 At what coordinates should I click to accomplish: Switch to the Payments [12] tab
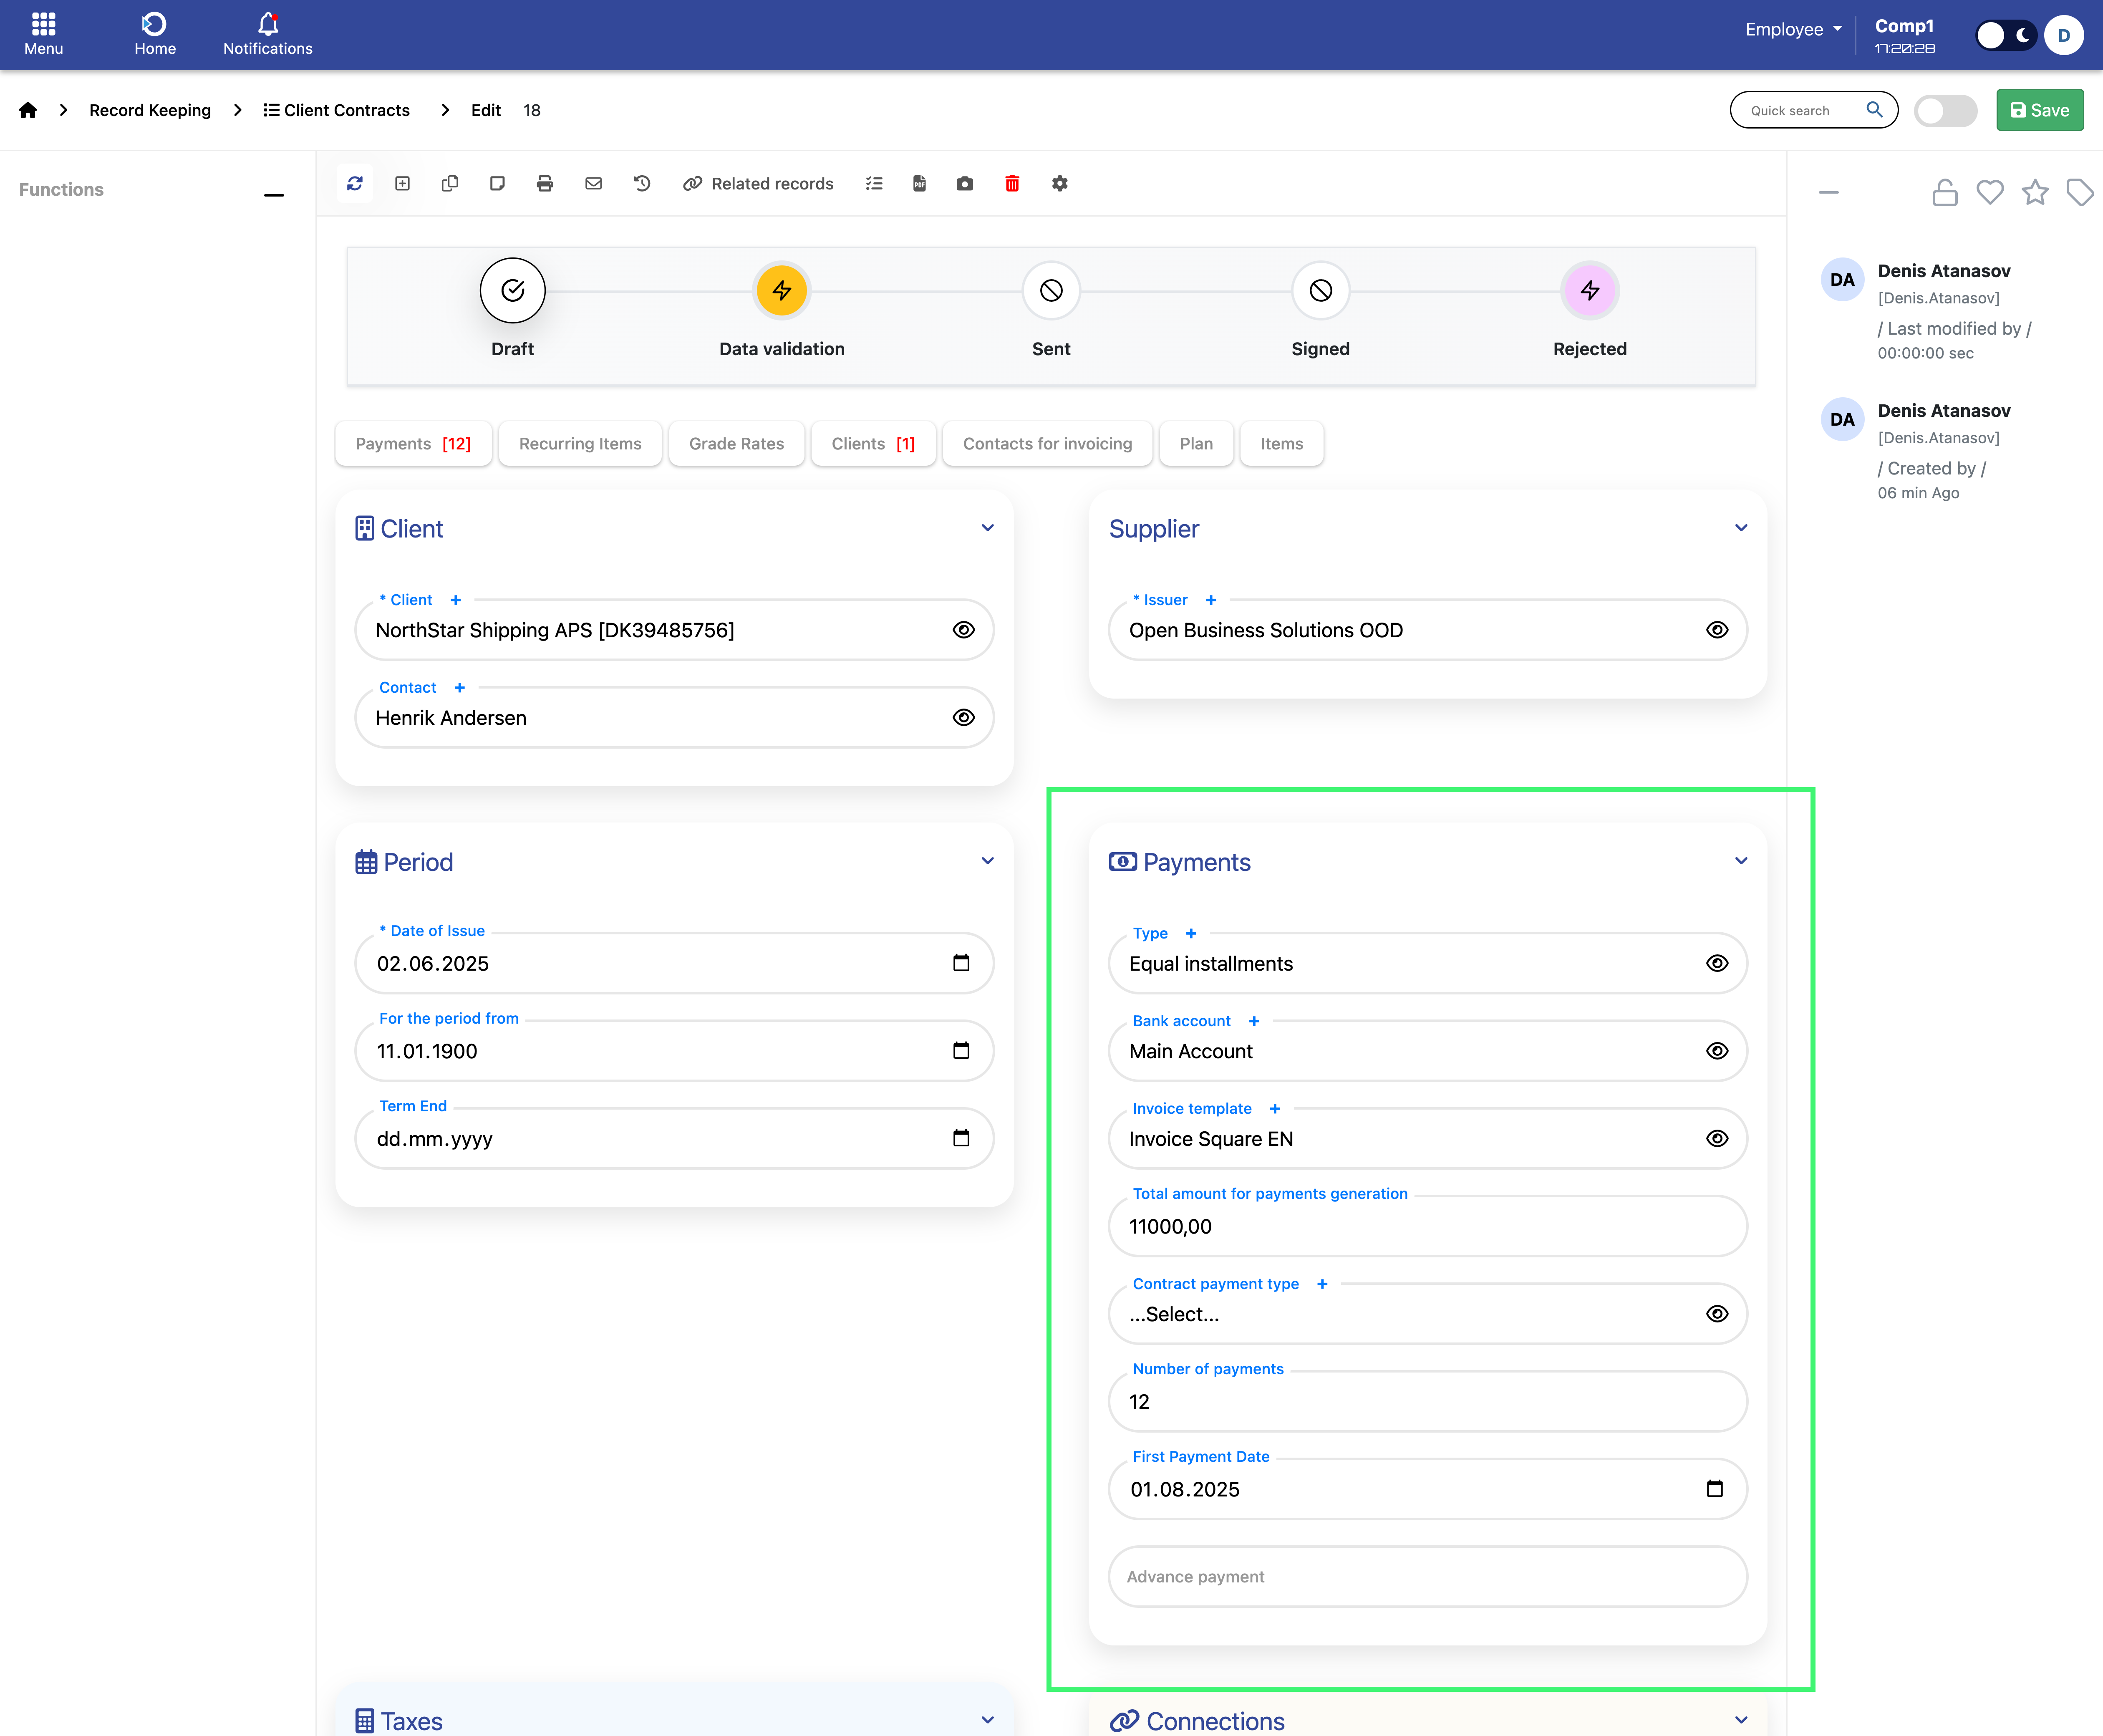coord(413,444)
